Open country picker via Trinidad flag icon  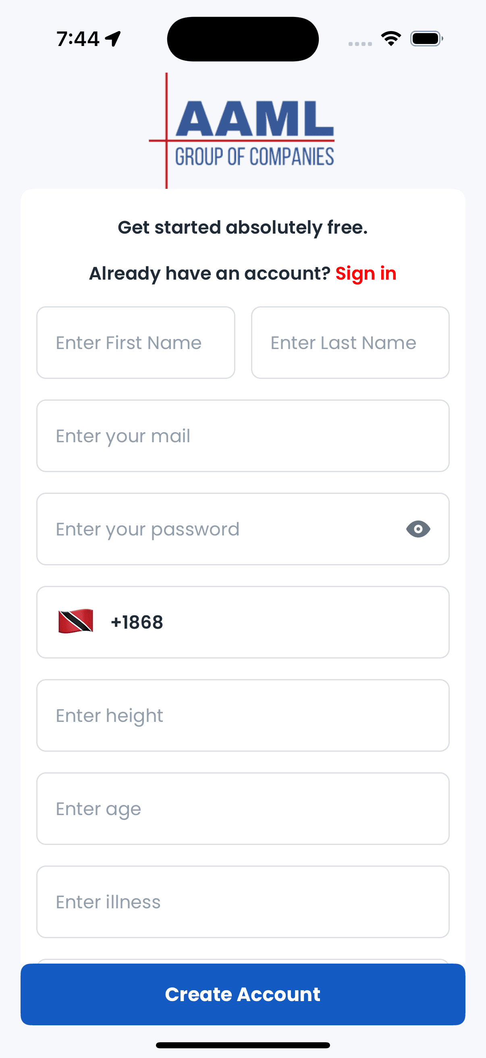point(75,622)
